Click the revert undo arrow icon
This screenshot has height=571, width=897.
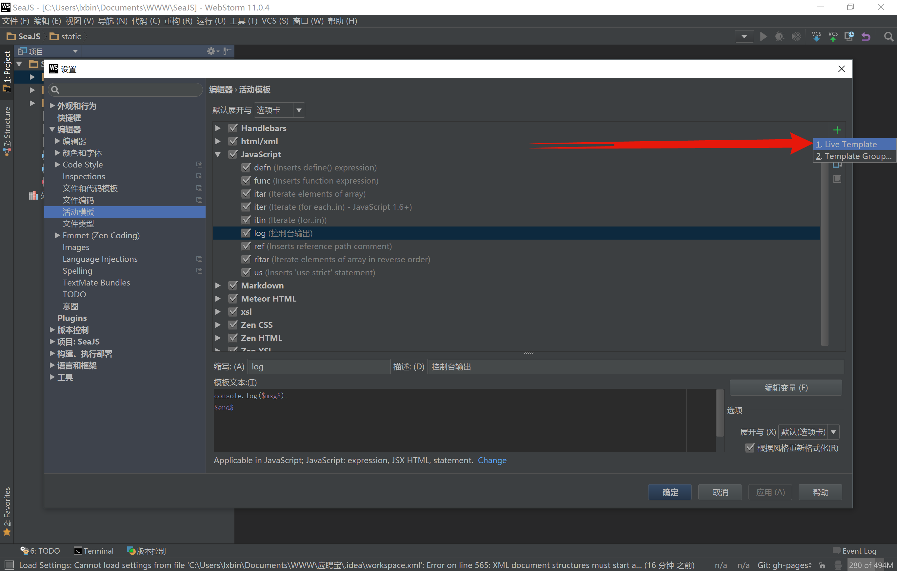pos(866,36)
